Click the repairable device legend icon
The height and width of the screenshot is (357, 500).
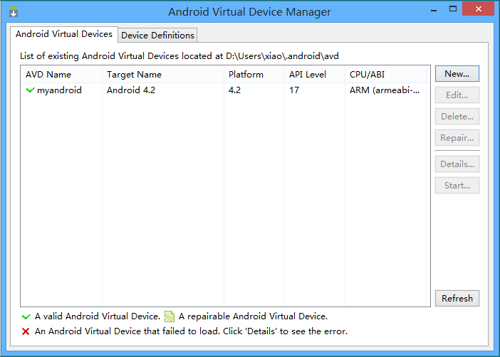pyautogui.click(x=170, y=316)
